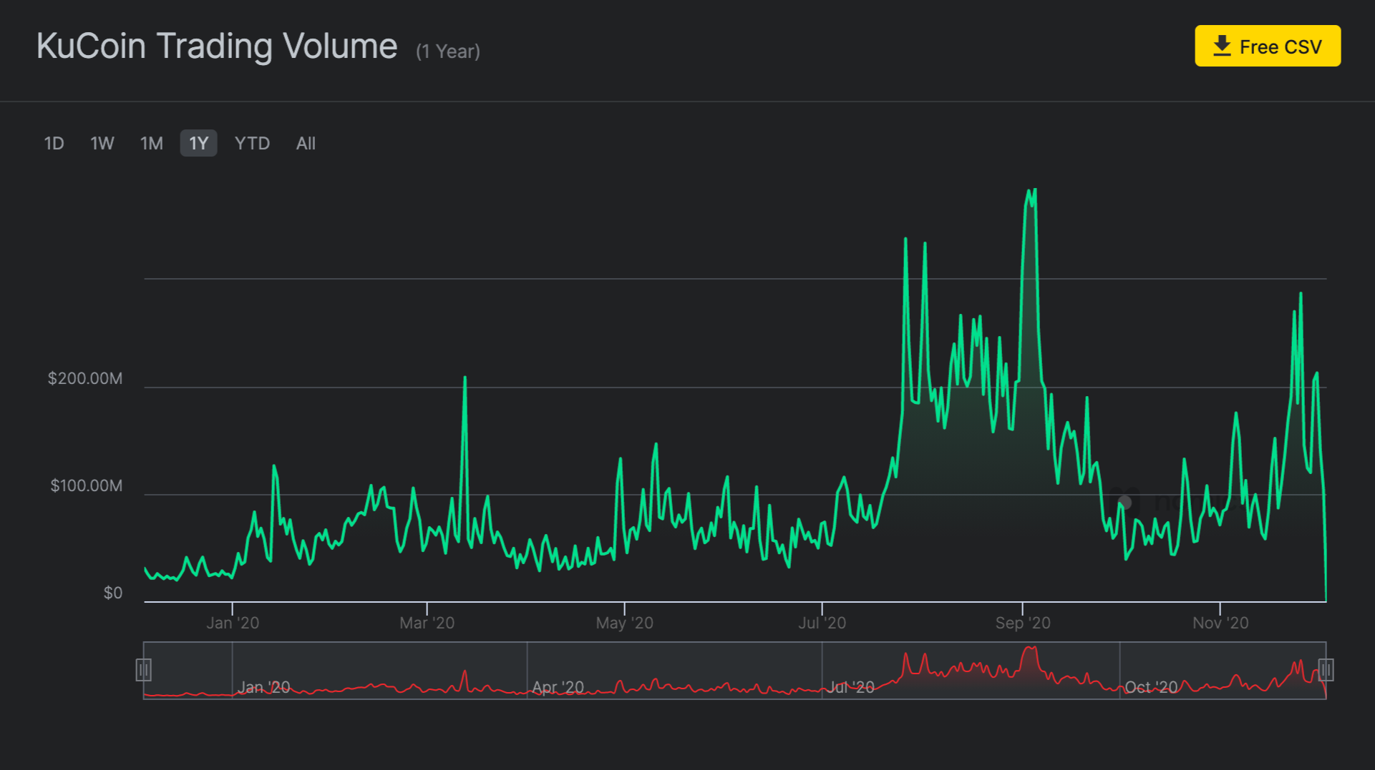
Task: Show All historical volume data
Action: tap(306, 143)
